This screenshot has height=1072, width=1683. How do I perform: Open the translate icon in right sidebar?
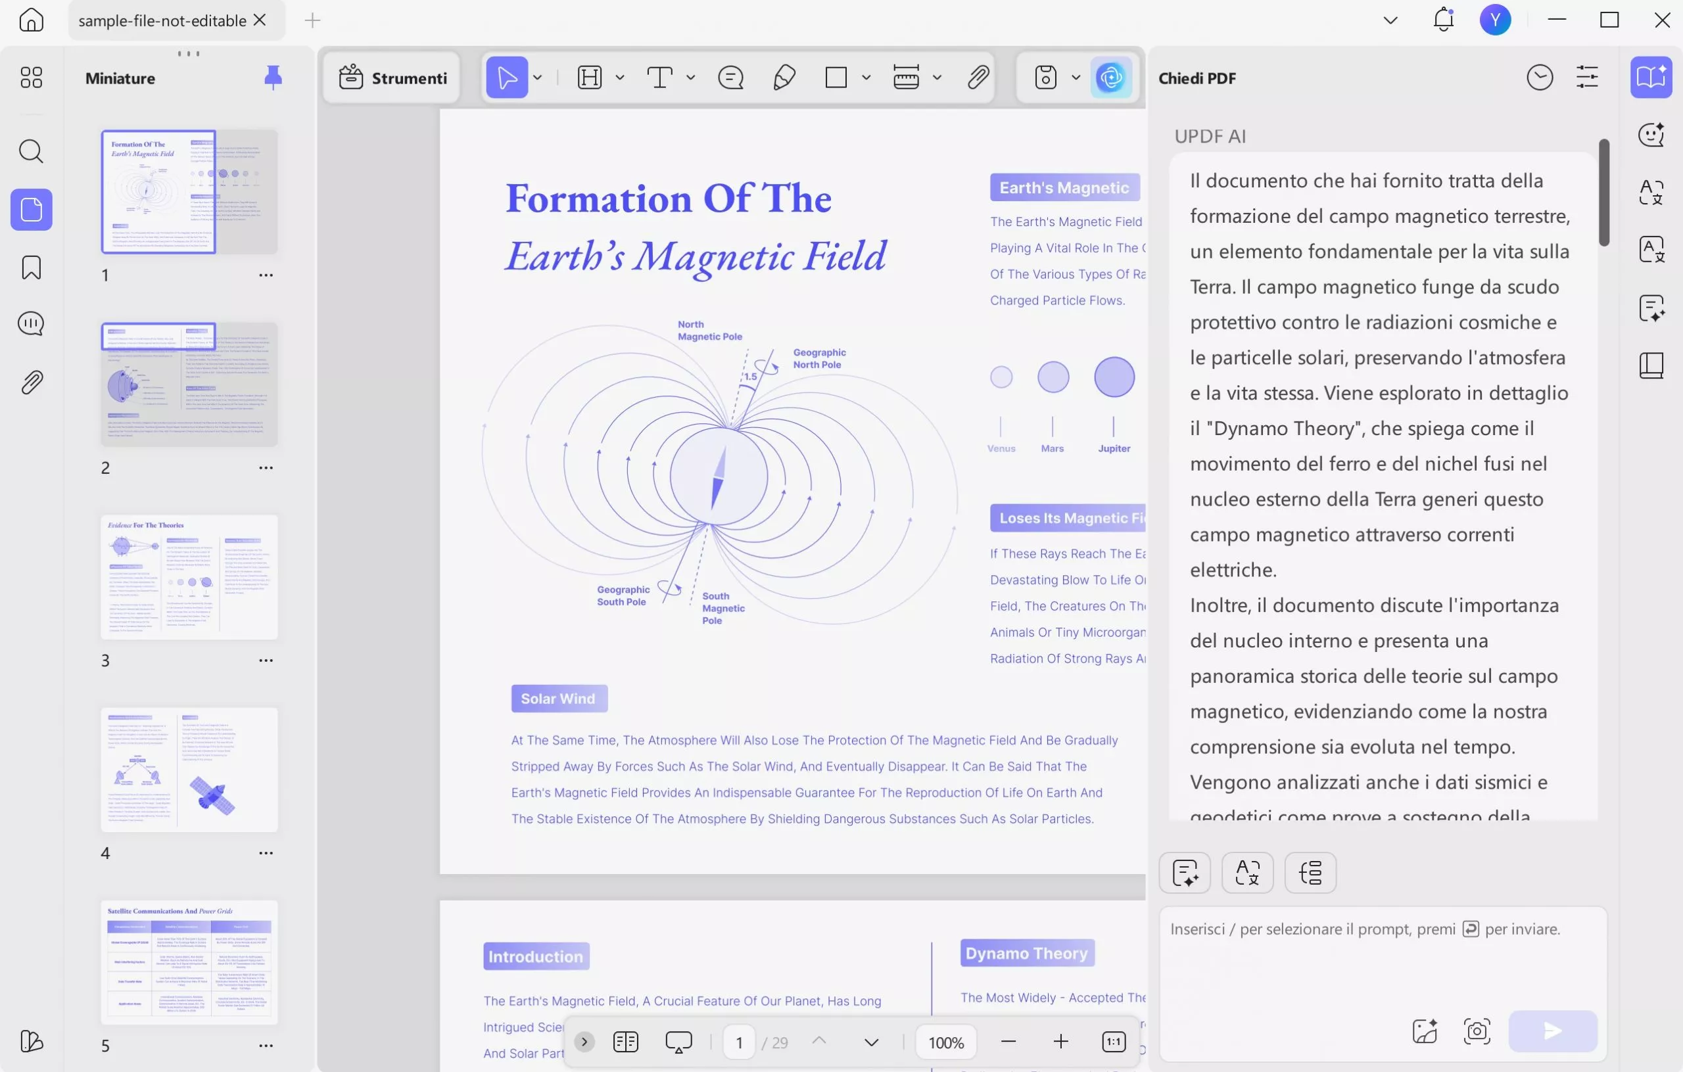point(1651,192)
